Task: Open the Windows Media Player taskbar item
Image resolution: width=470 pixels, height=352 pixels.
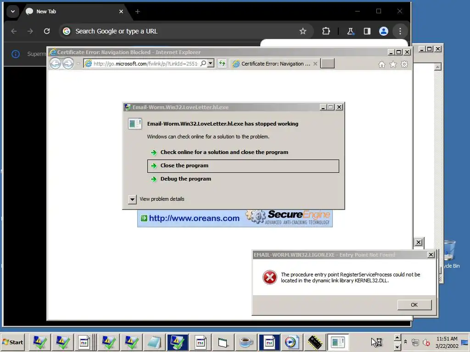Action: coord(291,342)
